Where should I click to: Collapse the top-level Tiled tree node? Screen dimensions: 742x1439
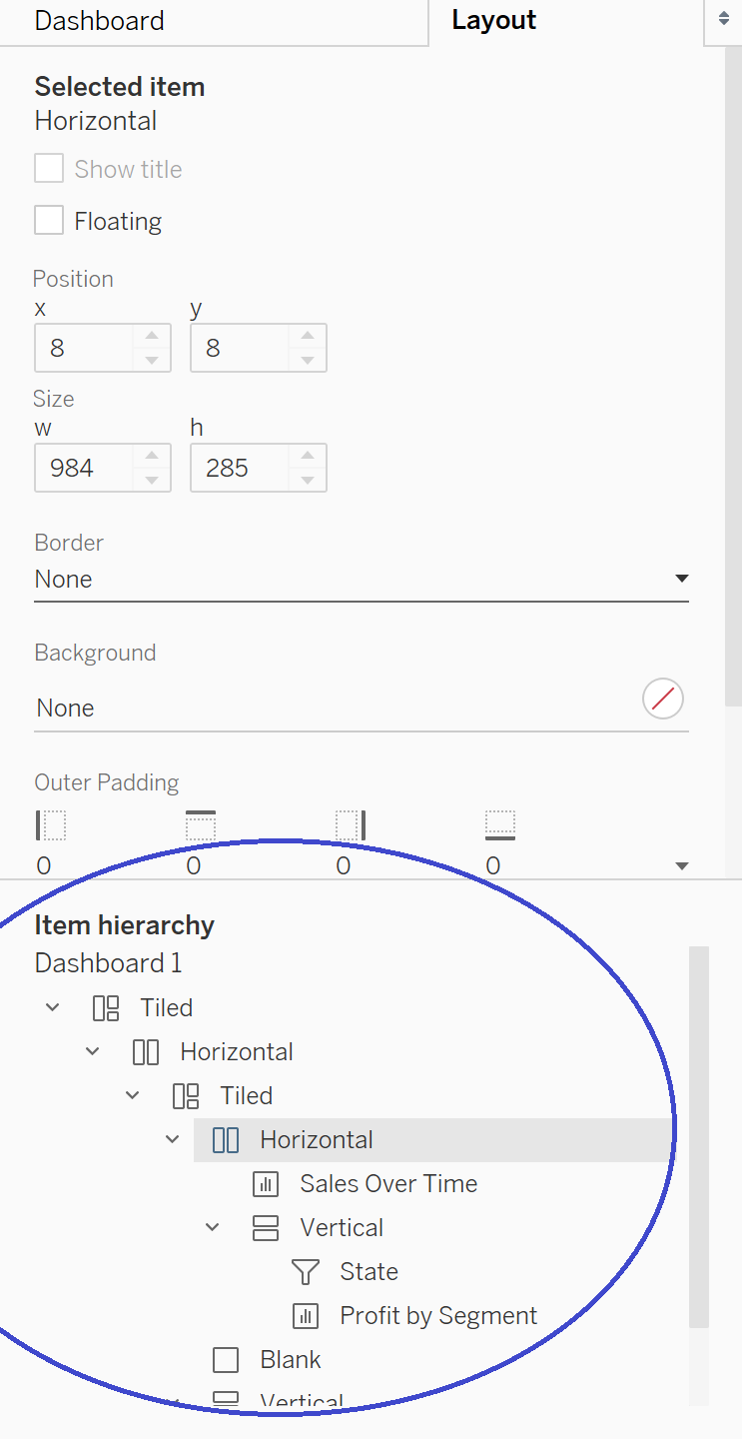tap(53, 1008)
